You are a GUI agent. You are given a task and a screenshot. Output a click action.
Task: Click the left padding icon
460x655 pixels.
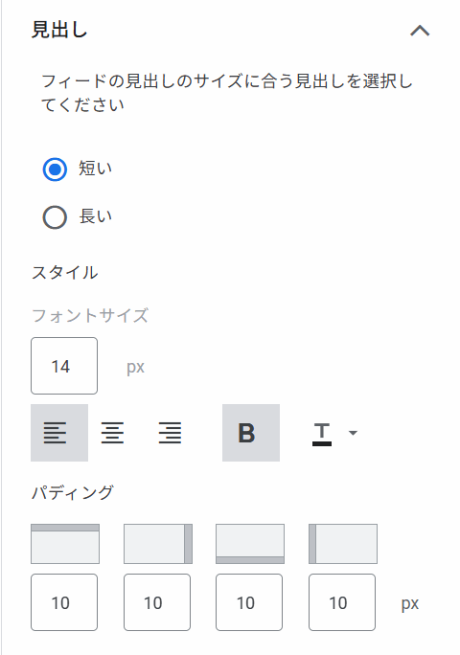(343, 544)
